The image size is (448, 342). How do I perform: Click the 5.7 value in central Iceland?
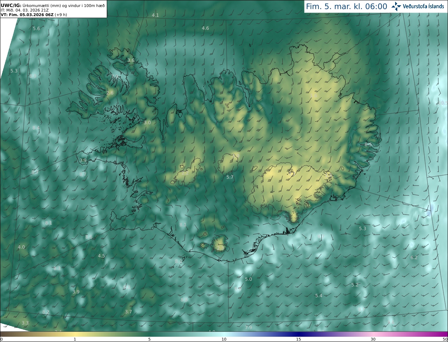(x=230, y=177)
